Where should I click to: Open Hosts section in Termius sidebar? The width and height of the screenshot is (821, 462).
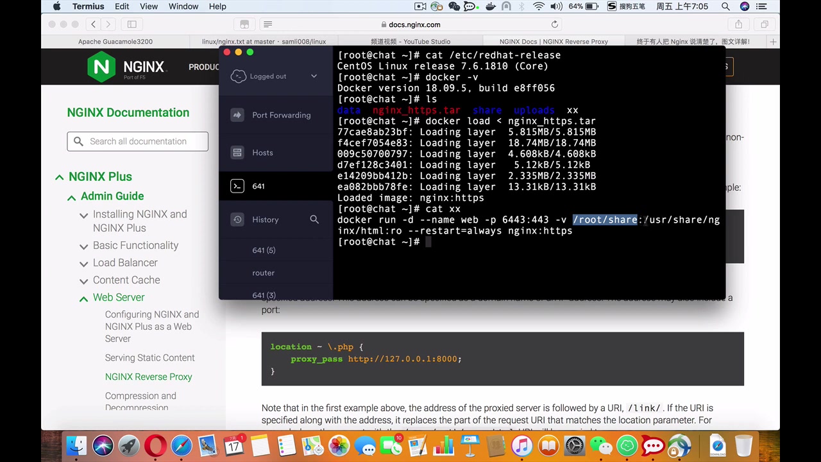276,153
